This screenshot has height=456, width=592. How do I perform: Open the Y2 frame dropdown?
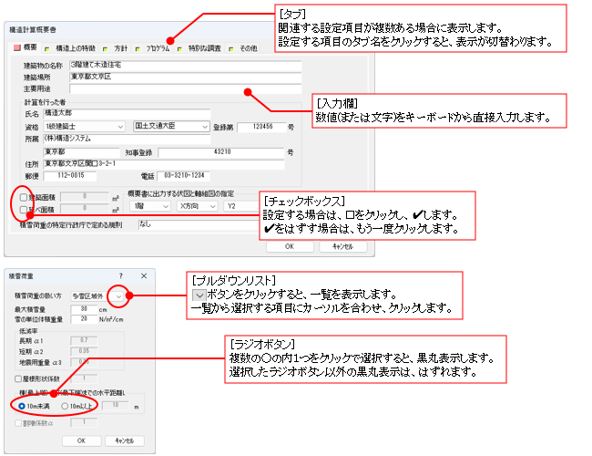pyautogui.click(x=241, y=206)
